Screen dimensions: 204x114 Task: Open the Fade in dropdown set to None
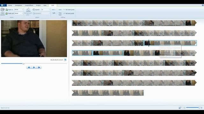18,9
